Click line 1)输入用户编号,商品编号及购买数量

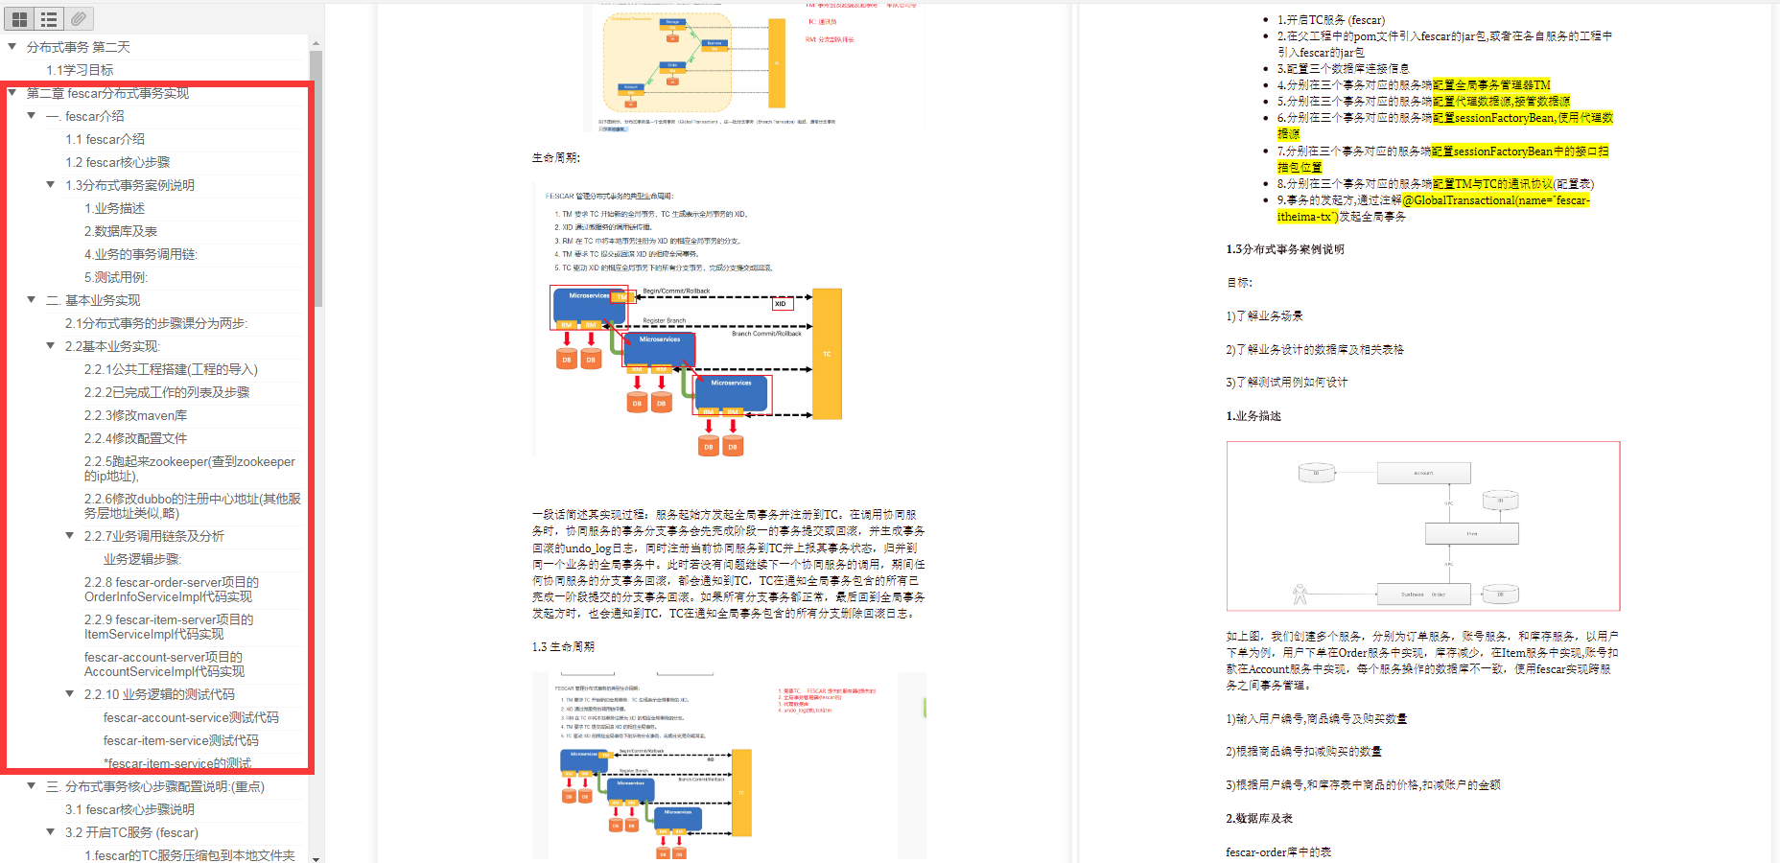(1317, 718)
